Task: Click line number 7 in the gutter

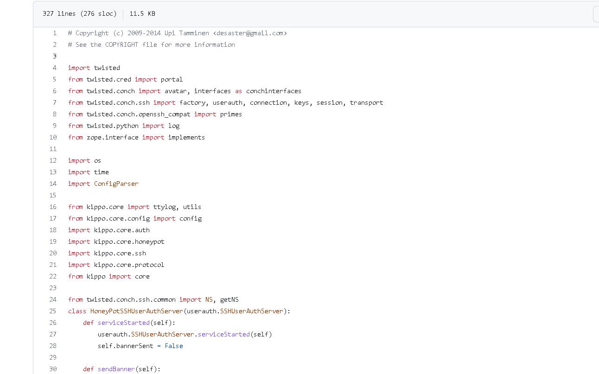Action: coord(55,102)
